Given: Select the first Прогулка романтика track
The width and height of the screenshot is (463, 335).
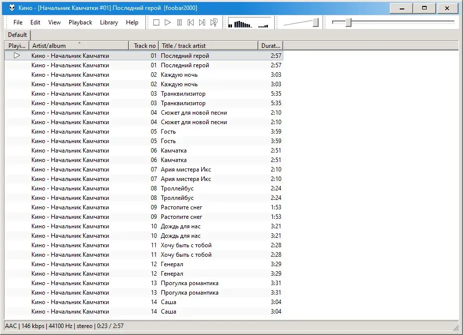Looking at the screenshot, I should pyautogui.click(x=144, y=283).
